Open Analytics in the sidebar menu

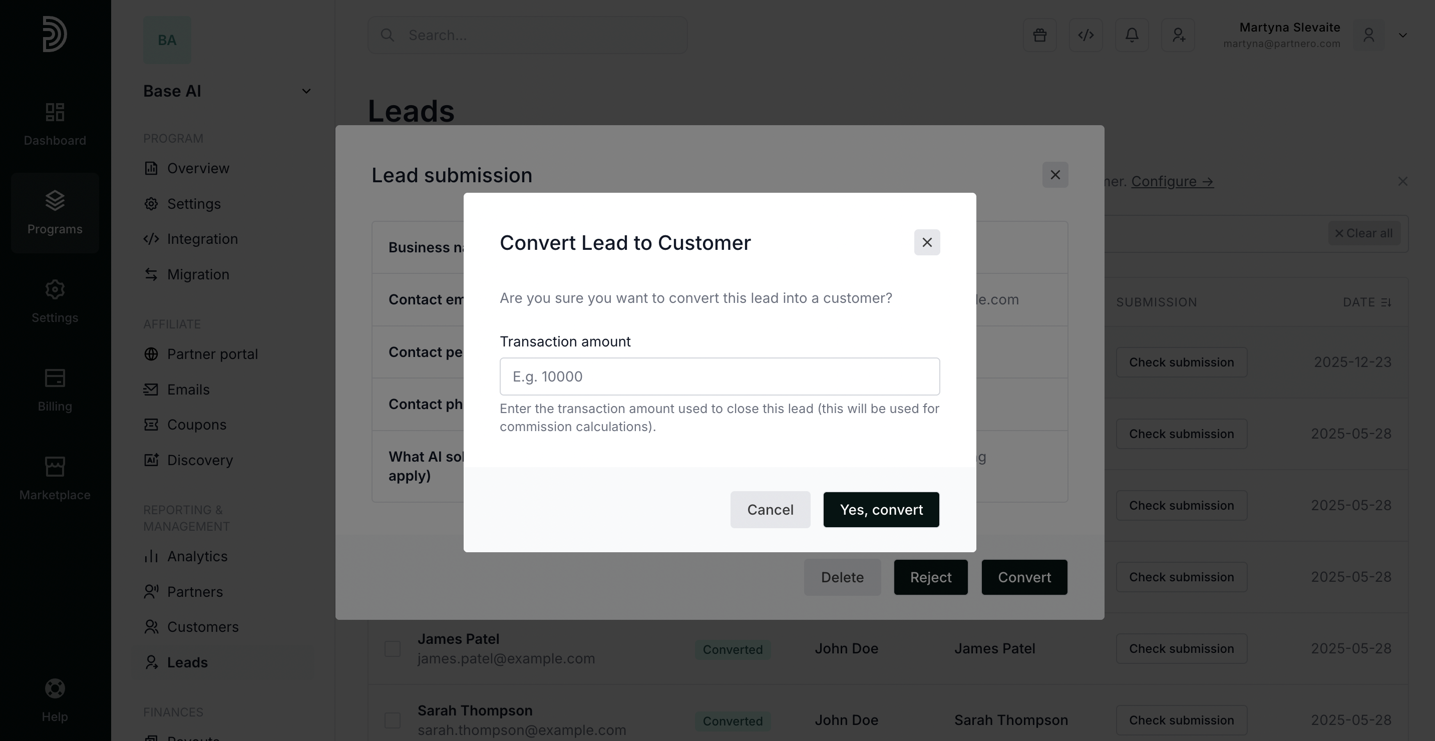(197, 556)
